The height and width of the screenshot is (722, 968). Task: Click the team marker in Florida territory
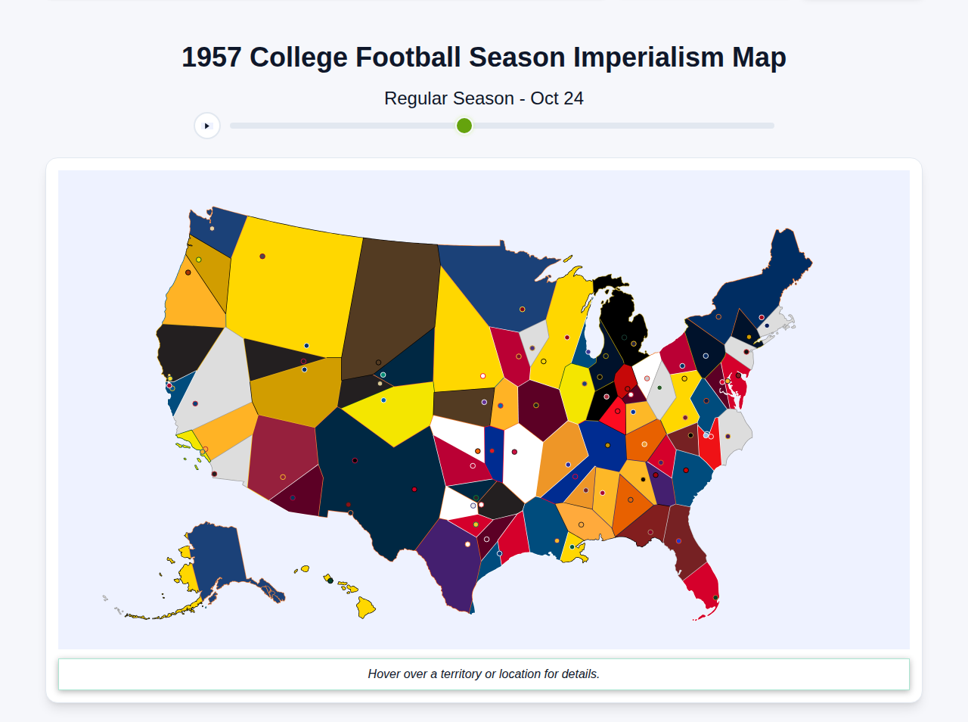[x=678, y=541]
